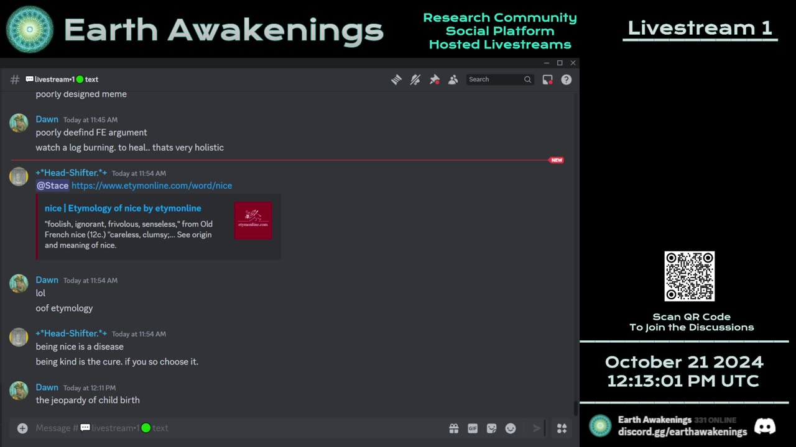The width and height of the screenshot is (796, 447).
Task: Open the GIF picker
Action: pyautogui.click(x=473, y=428)
